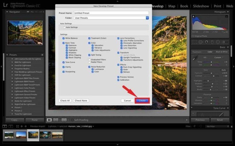Go to the Develop module

pos(157,6)
